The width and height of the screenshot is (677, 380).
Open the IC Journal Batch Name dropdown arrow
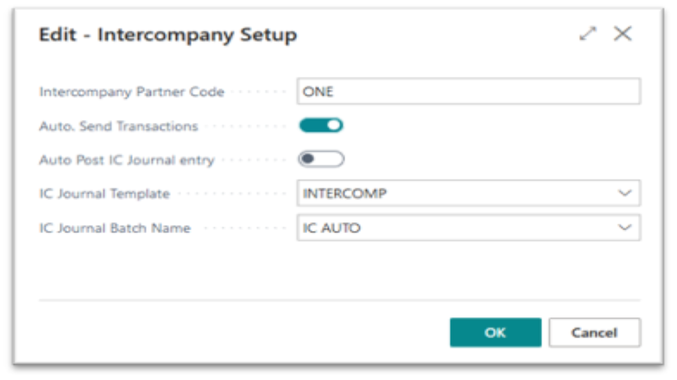tap(625, 227)
